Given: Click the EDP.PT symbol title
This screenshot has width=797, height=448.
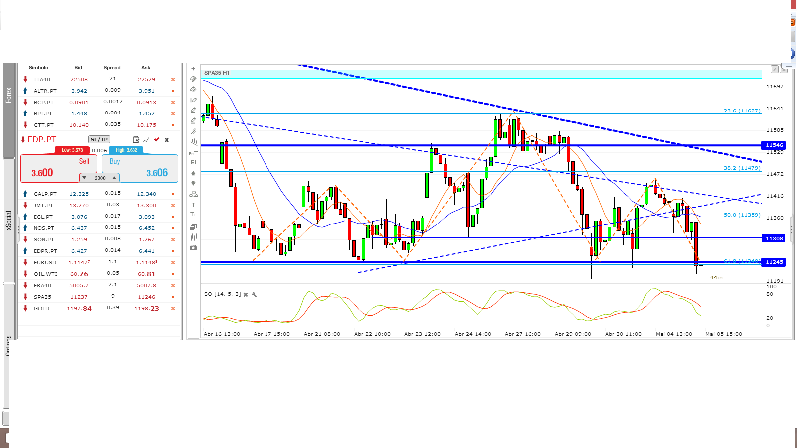Looking at the screenshot, I should click(42, 140).
